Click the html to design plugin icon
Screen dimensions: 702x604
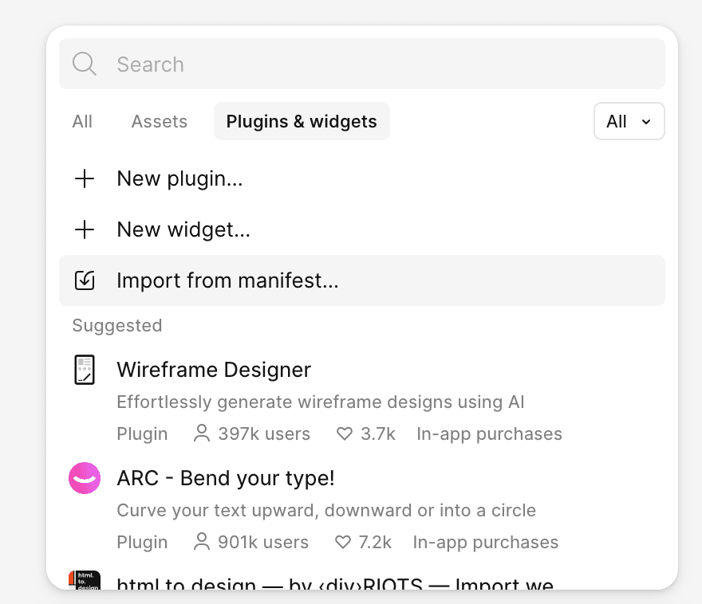tap(85, 580)
